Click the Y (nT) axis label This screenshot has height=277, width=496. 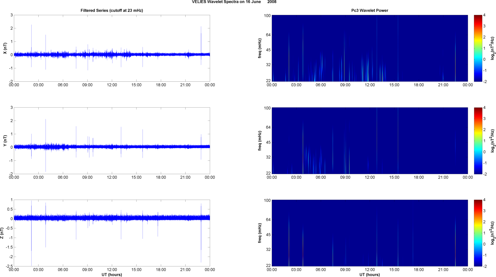click(x=5, y=141)
